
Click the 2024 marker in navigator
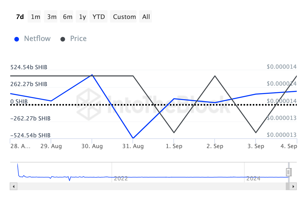pyautogui.click(x=253, y=178)
